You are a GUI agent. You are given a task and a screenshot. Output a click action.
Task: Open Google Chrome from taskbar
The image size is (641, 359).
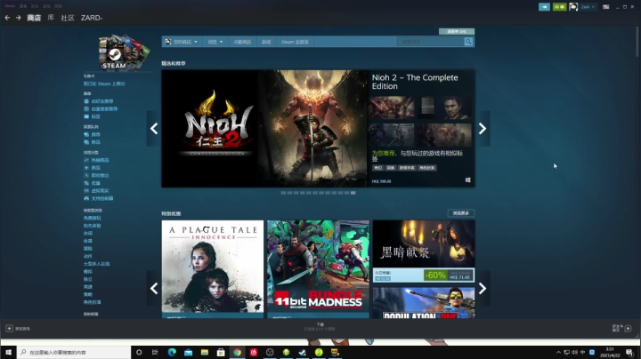pyautogui.click(x=237, y=352)
